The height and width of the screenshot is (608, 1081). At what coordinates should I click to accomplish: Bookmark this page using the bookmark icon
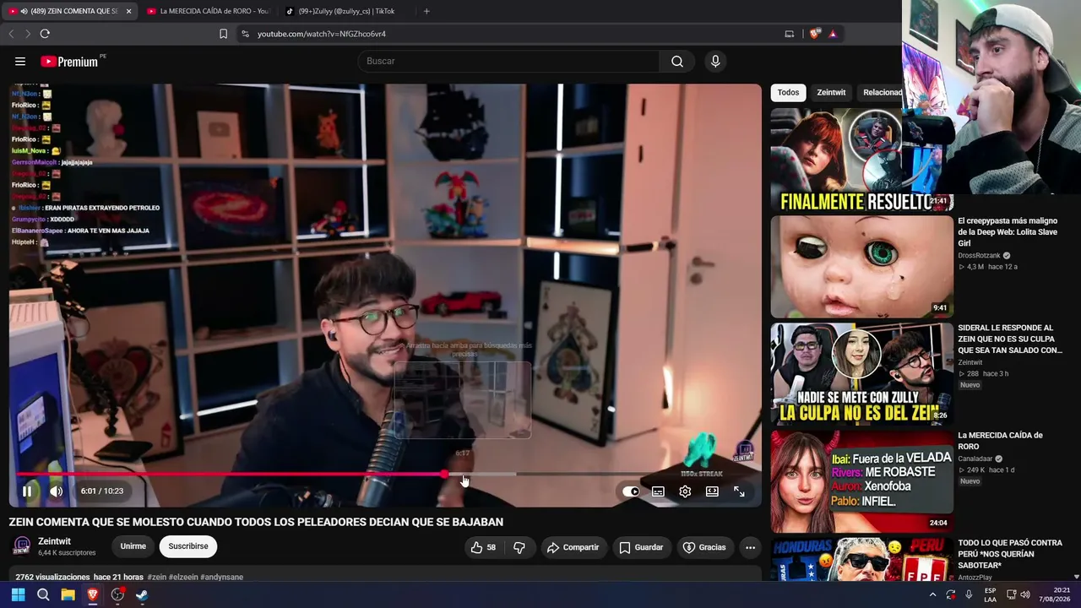[223, 34]
